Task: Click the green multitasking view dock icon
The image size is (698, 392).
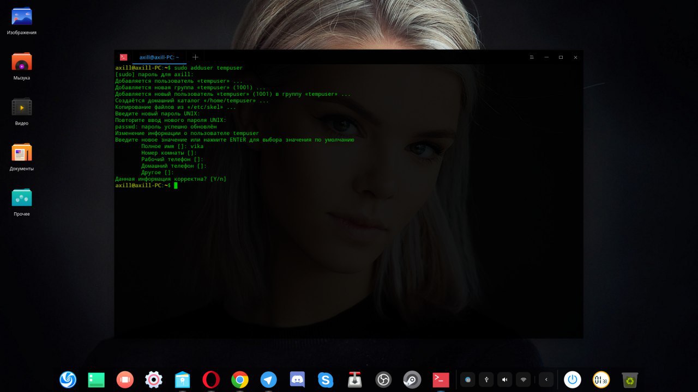Action: pos(97,379)
